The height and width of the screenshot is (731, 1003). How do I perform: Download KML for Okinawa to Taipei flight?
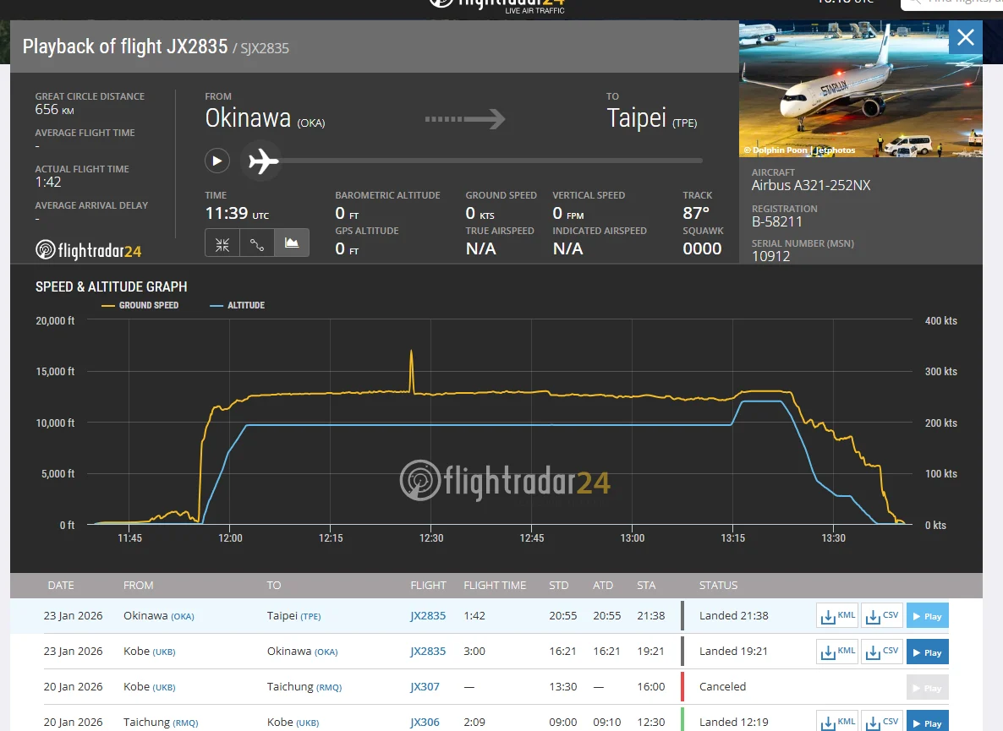837,616
